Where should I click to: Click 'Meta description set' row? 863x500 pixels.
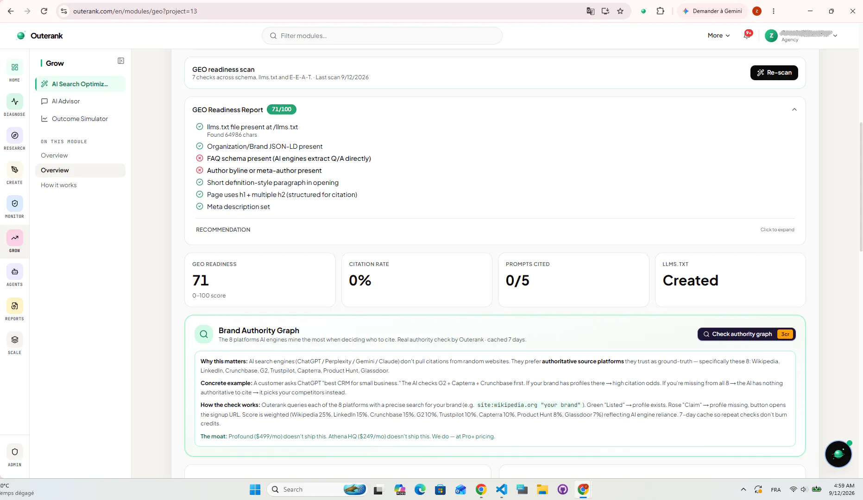pyautogui.click(x=233, y=207)
